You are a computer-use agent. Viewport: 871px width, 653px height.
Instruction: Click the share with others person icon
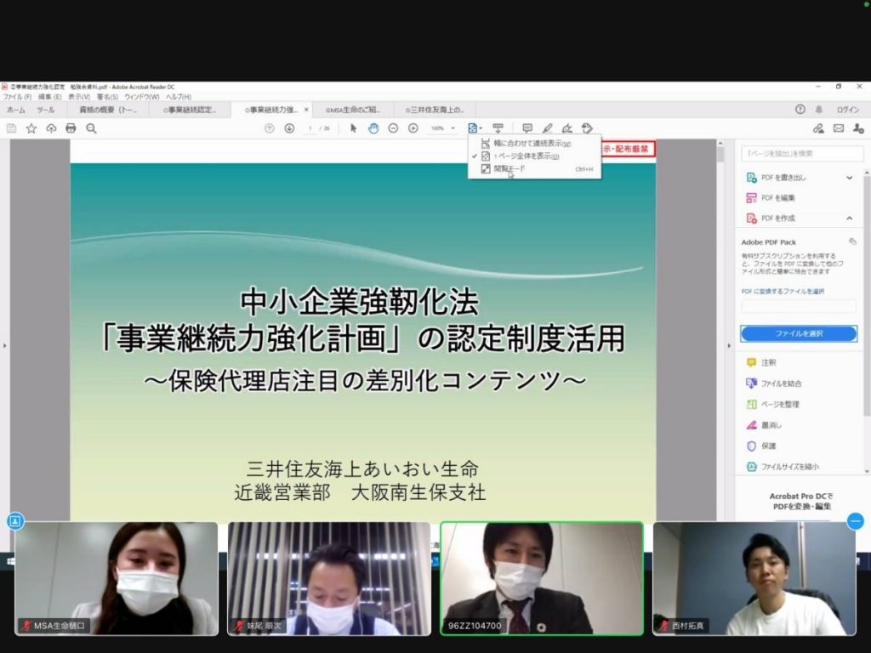point(858,128)
